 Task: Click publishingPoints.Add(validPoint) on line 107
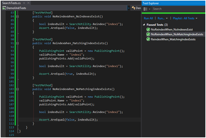tap(67, 104)
